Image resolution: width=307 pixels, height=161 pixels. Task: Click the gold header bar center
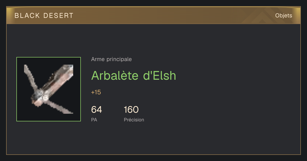pos(153,15)
